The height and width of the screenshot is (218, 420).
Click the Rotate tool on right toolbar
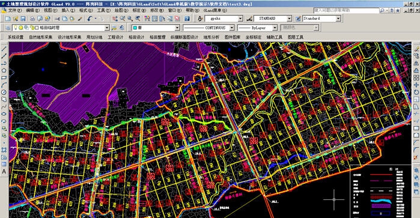(416, 92)
